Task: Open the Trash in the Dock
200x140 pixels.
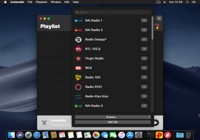Action: [188, 135]
